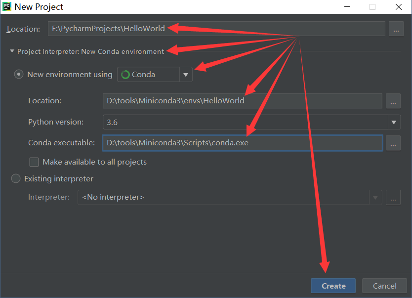Collapse the Project Interpreter section
This screenshot has height=298, width=412.
pyautogui.click(x=11, y=51)
